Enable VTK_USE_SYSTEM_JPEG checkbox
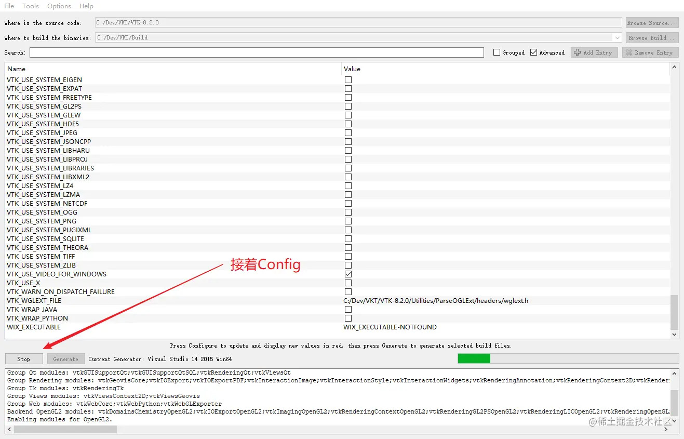The image size is (684, 439). [348, 133]
